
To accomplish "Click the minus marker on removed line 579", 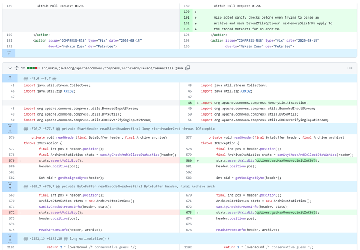I will point(21,161).
